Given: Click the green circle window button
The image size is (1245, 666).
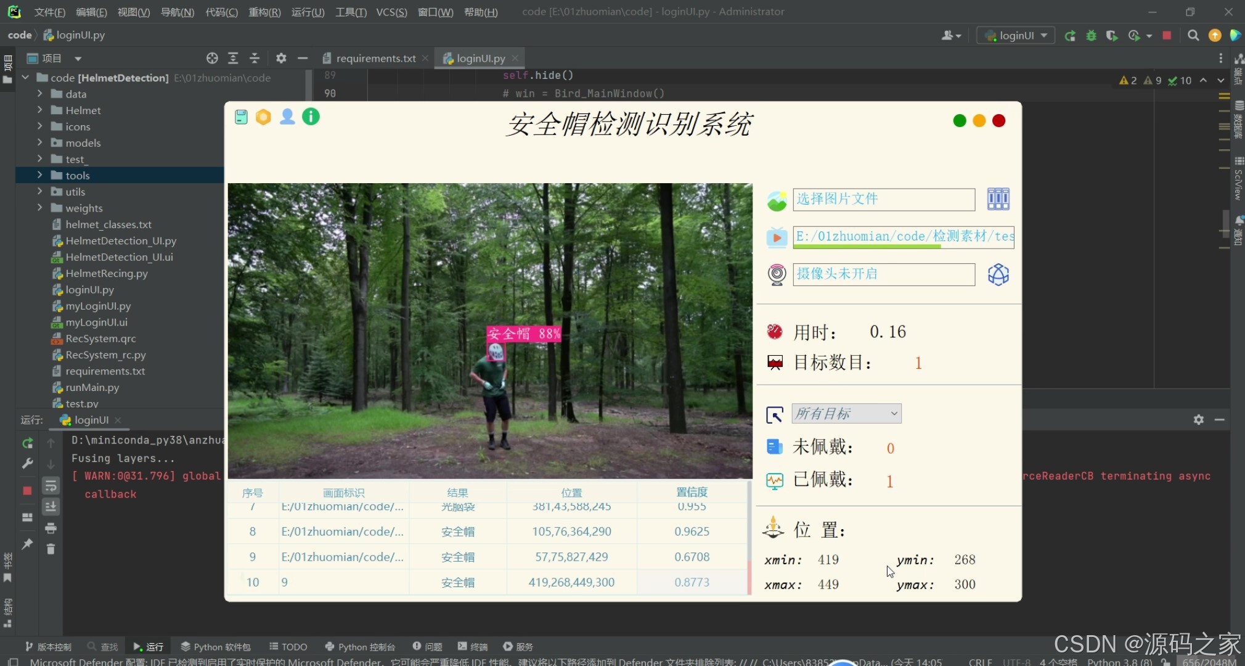Looking at the screenshot, I should tap(959, 121).
